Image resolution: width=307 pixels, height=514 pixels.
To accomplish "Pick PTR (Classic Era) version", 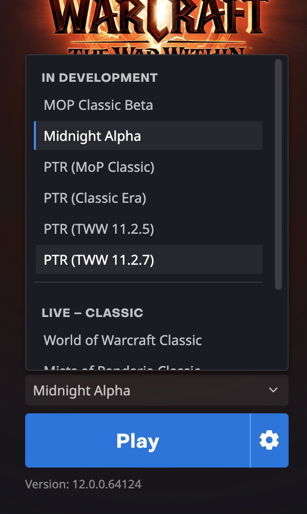I will click(95, 198).
